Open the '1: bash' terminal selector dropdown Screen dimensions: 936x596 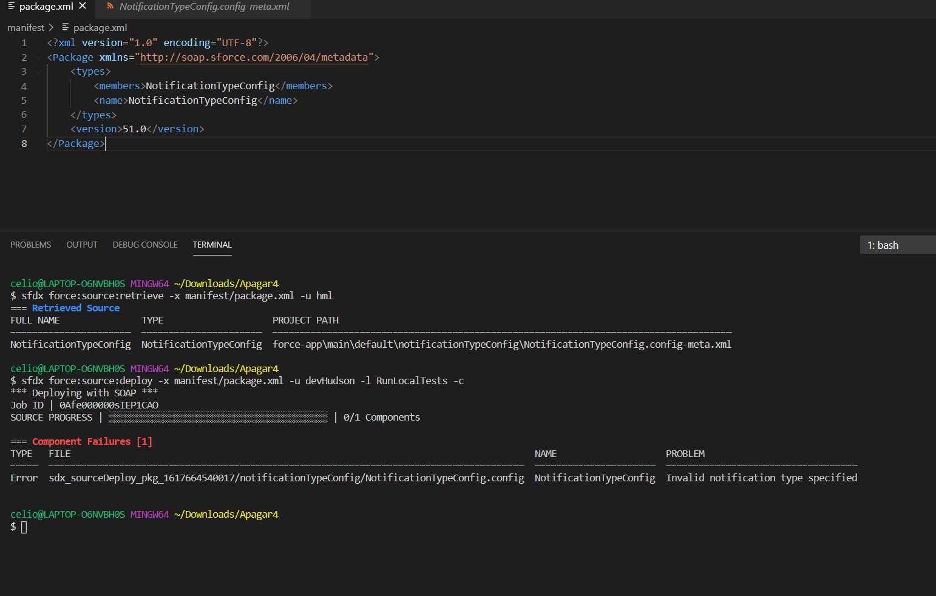[897, 245]
